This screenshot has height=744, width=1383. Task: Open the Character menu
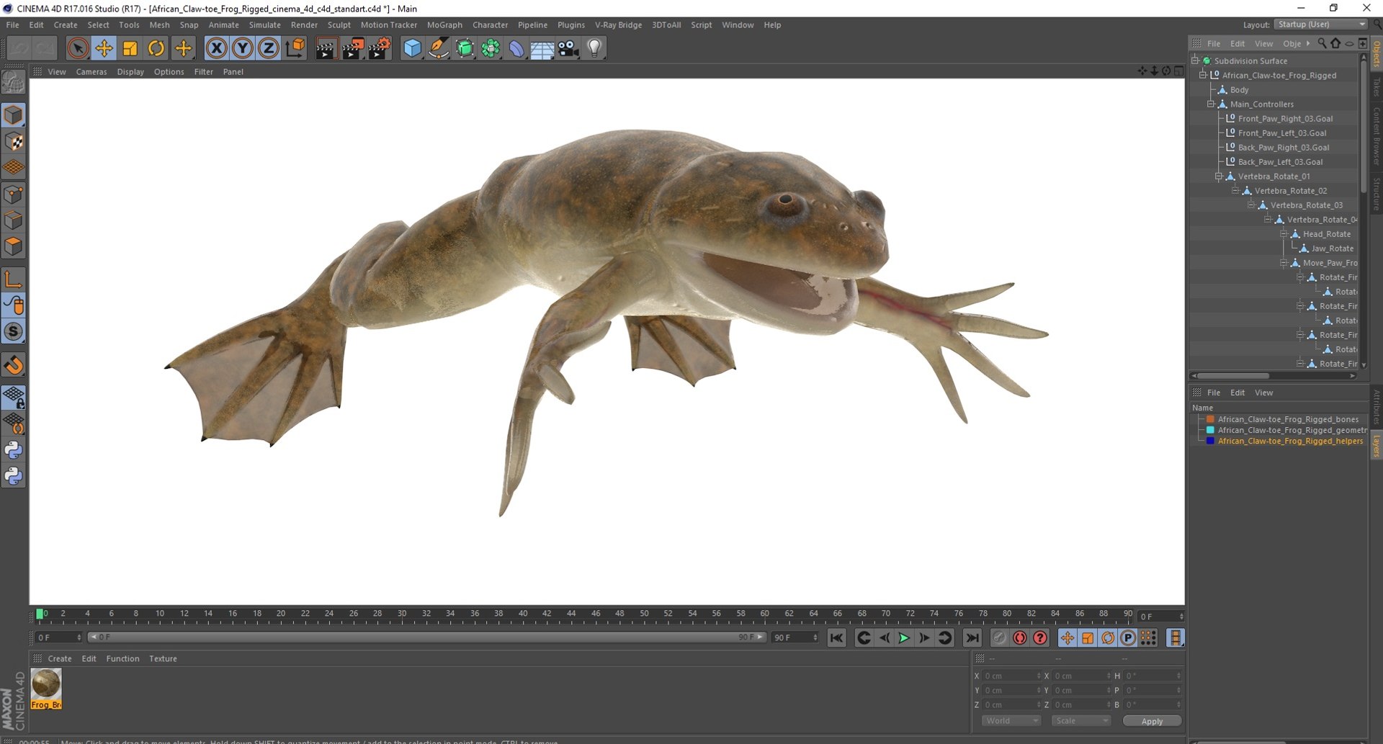click(x=490, y=24)
